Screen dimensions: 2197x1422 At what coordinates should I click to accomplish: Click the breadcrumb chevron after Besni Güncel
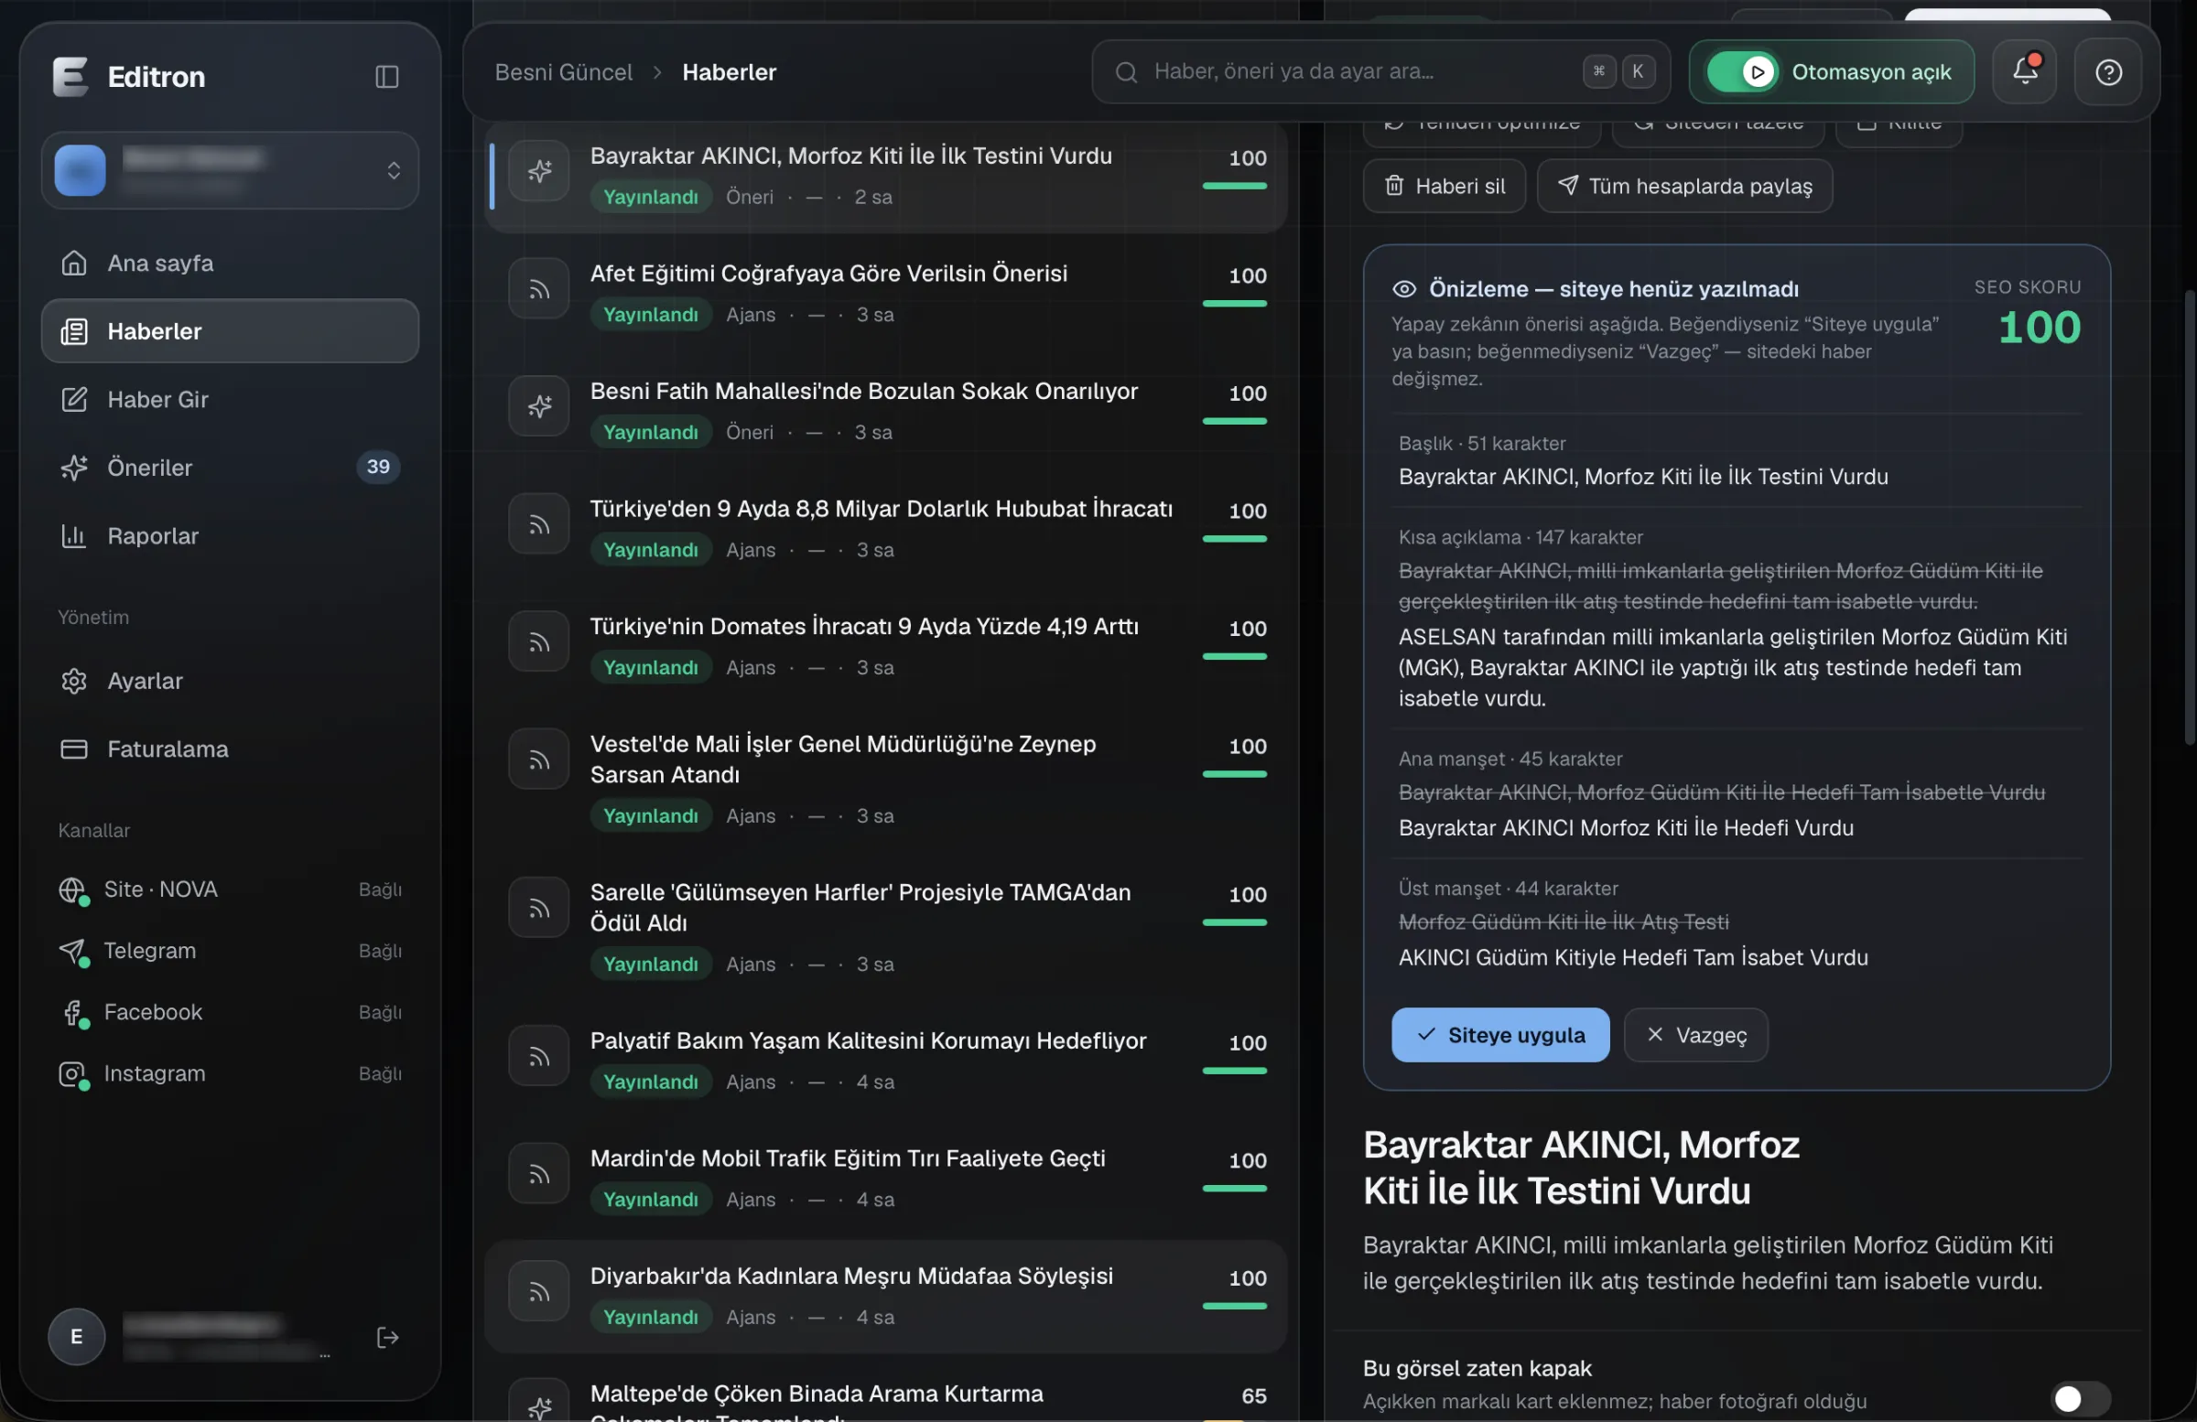coord(657,72)
